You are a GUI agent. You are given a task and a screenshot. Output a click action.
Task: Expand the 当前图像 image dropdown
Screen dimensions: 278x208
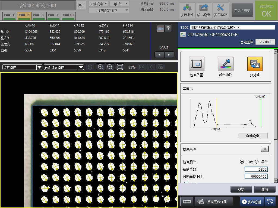22,67
